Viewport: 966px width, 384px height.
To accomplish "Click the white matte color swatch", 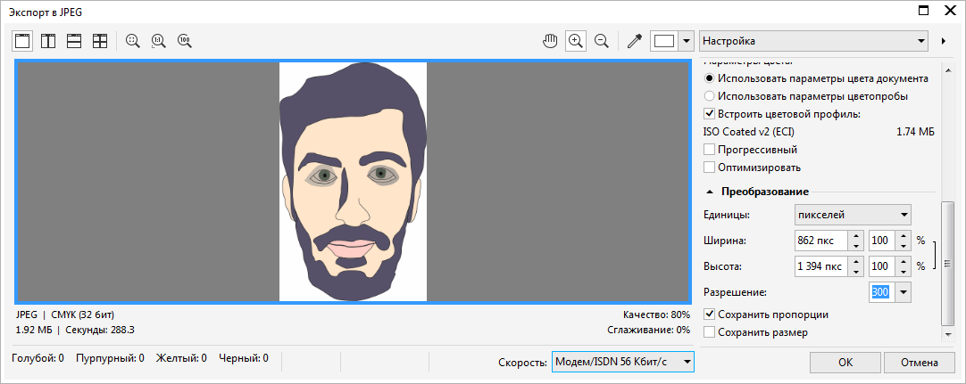I will point(664,41).
